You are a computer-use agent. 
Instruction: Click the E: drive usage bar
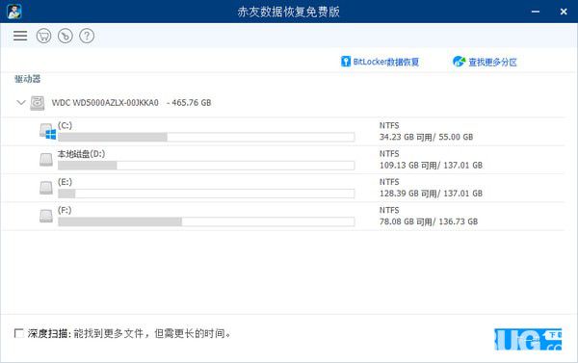coord(206,194)
